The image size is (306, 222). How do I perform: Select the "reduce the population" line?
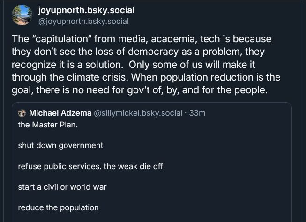[58, 207]
